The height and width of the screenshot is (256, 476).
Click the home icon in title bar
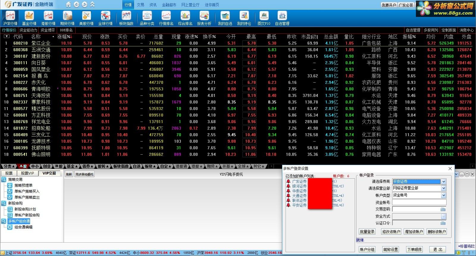click(68, 4)
